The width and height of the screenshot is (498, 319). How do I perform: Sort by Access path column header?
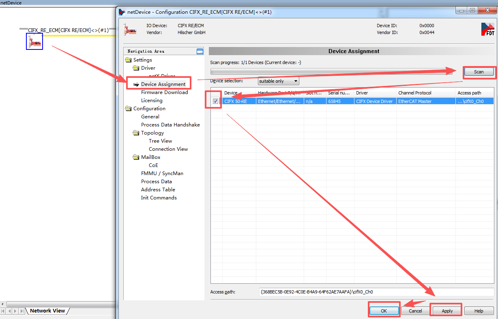click(474, 93)
